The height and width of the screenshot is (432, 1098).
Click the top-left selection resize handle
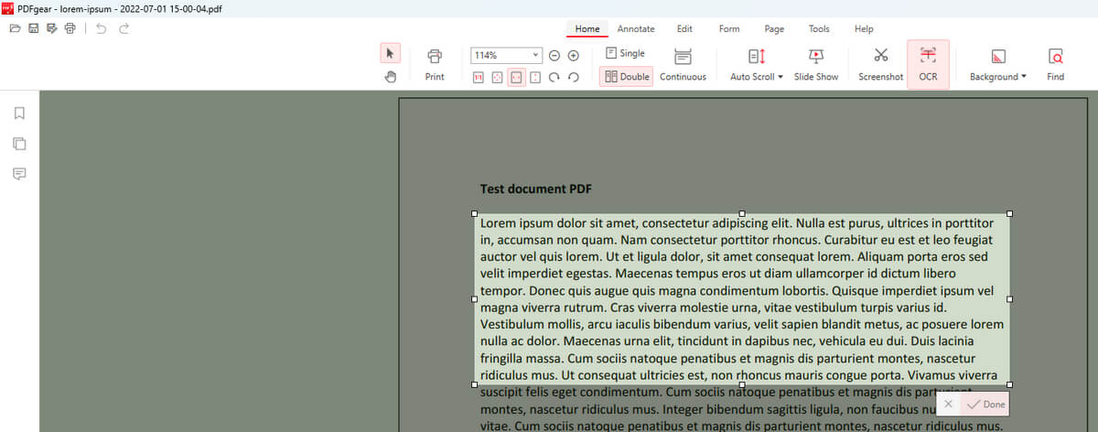[x=474, y=213]
